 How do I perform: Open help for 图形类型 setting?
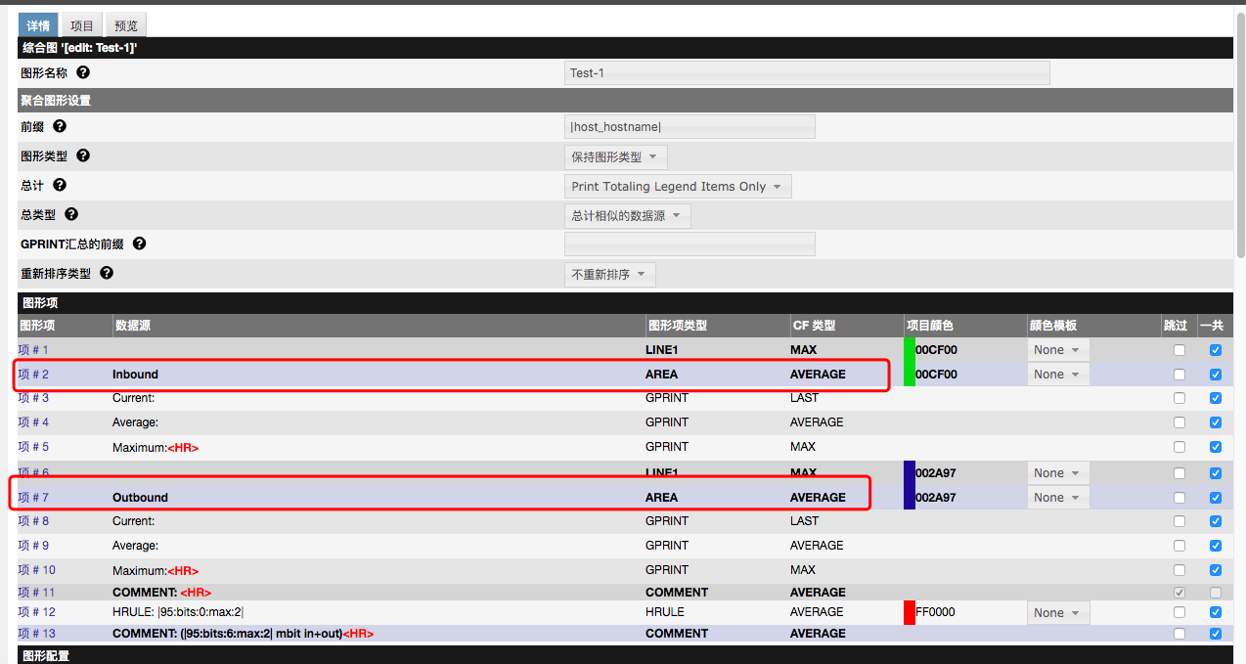(x=83, y=155)
